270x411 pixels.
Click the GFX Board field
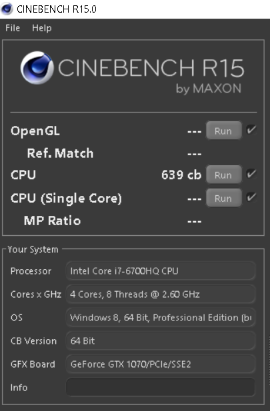click(161, 364)
